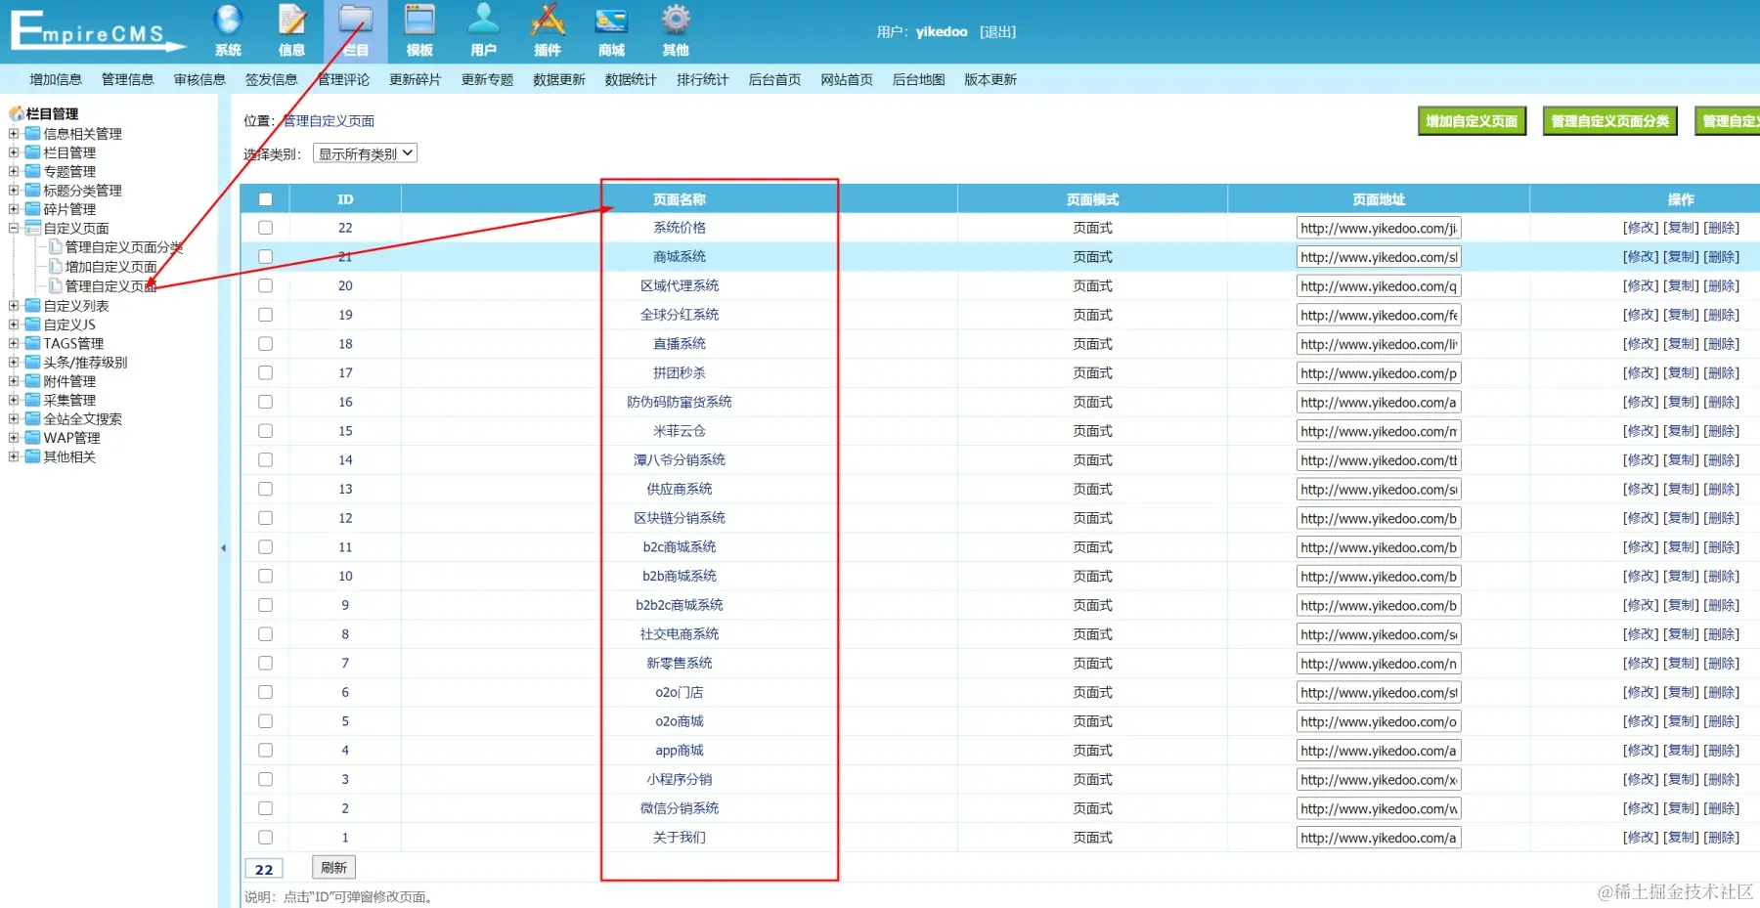
Task: Click the 管理自定义页面分类 green button
Action: point(1610,121)
